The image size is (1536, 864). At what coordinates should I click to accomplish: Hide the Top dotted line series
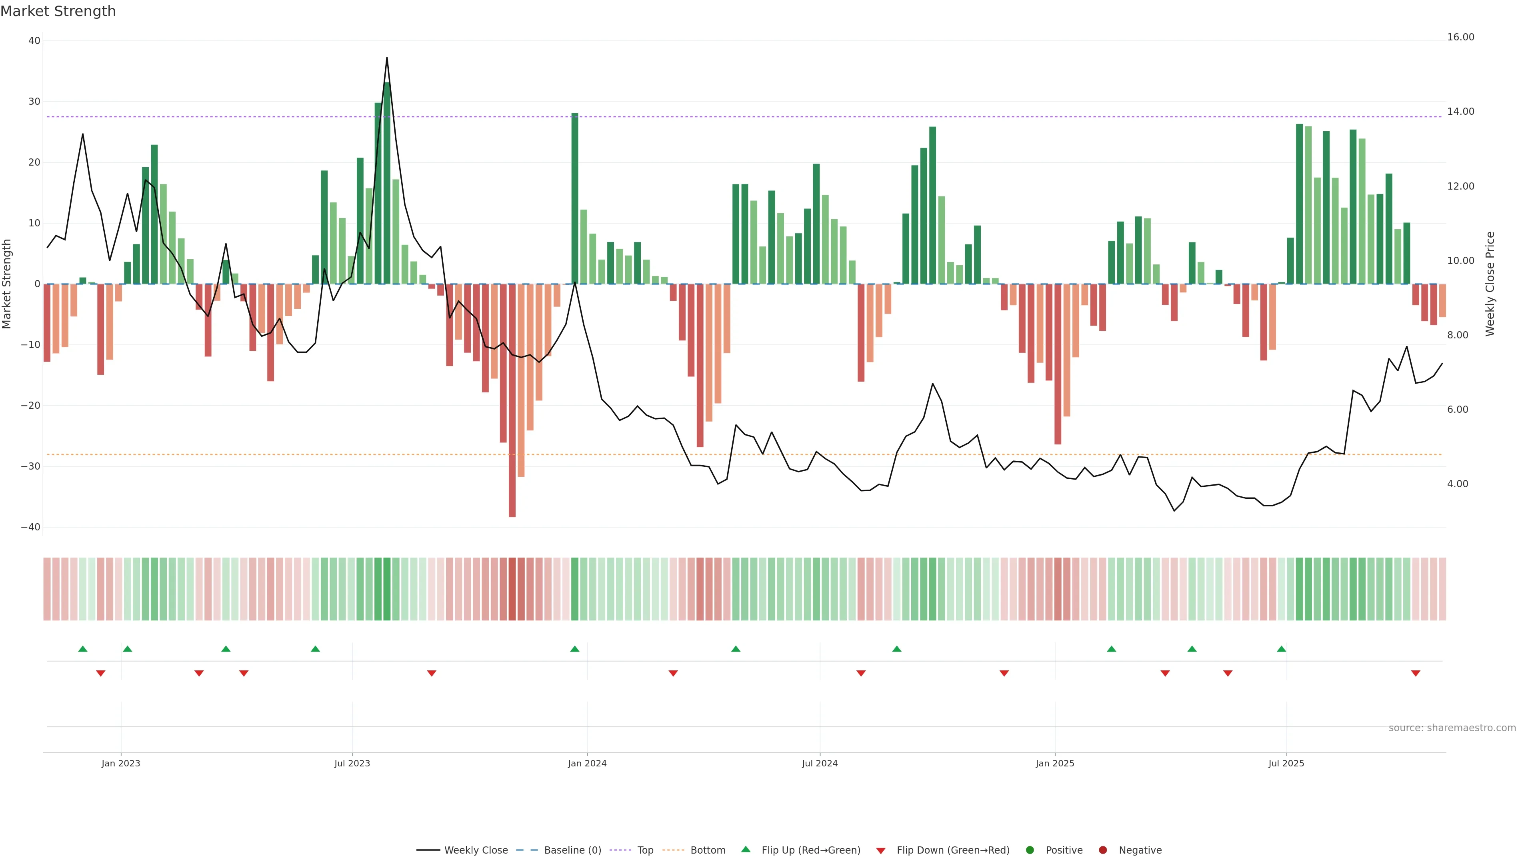click(644, 850)
